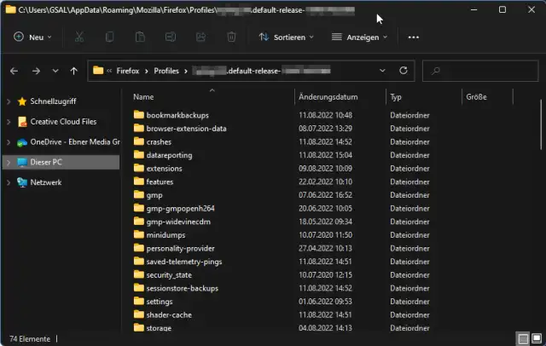The width and height of the screenshot is (546, 346).
Task: Click the Copy icon in toolbar
Action: point(110,37)
